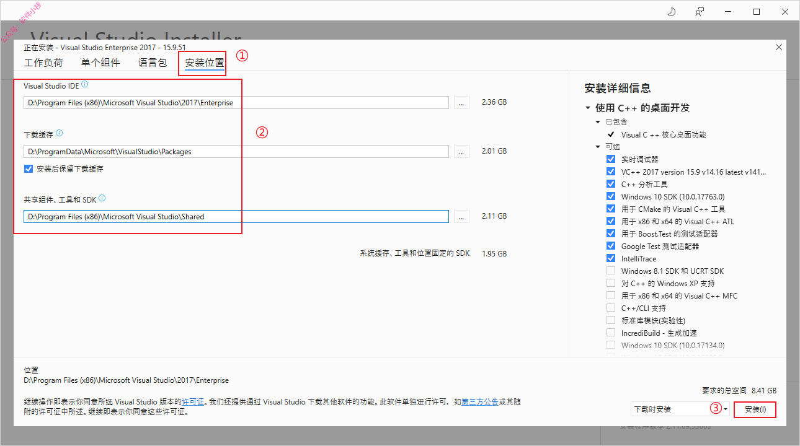
Task: Browse for the Visual Studio IDE folder
Action: pos(461,103)
